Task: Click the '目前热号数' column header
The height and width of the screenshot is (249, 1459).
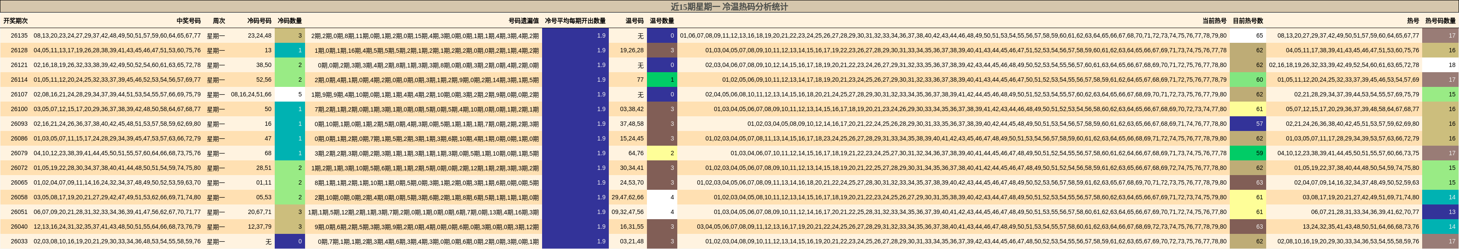Action: [1248, 21]
